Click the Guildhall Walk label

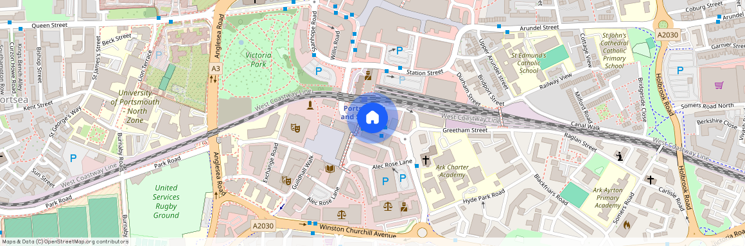[x=303, y=172]
